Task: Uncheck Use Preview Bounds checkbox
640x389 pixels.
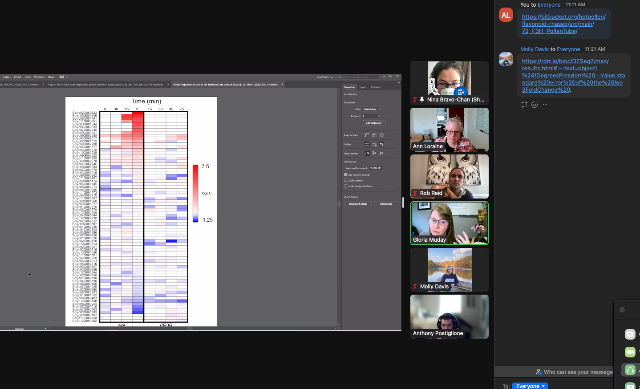Action: pyautogui.click(x=346, y=175)
